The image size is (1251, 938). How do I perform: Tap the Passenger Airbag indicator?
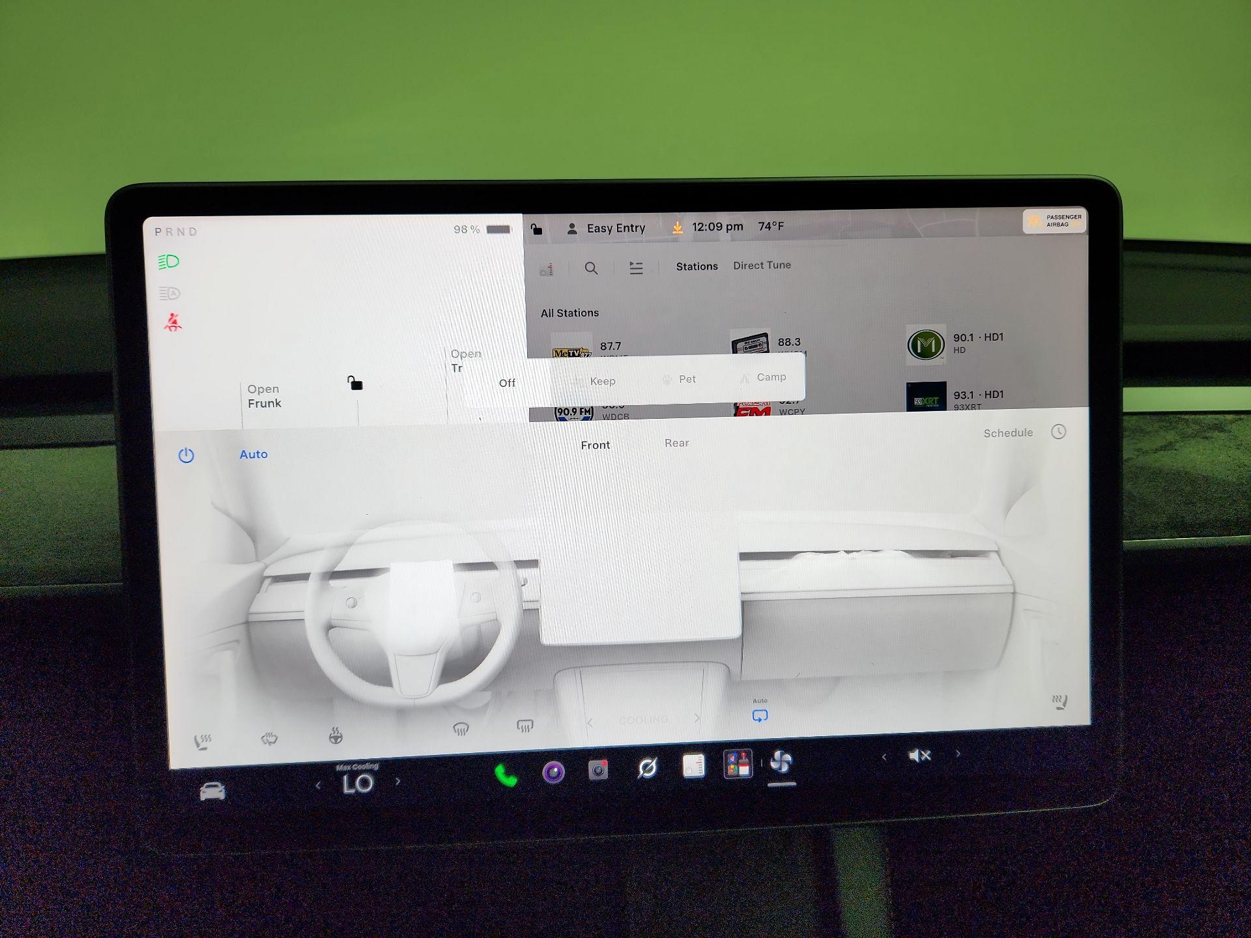coord(1054,221)
